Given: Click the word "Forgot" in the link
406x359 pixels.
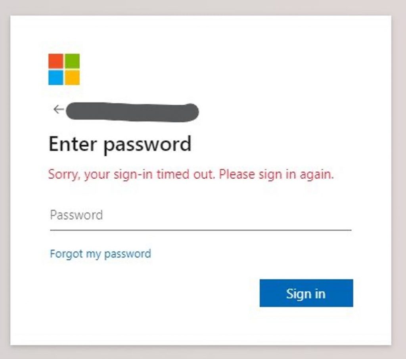Looking at the screenshot, I should 66,254.
